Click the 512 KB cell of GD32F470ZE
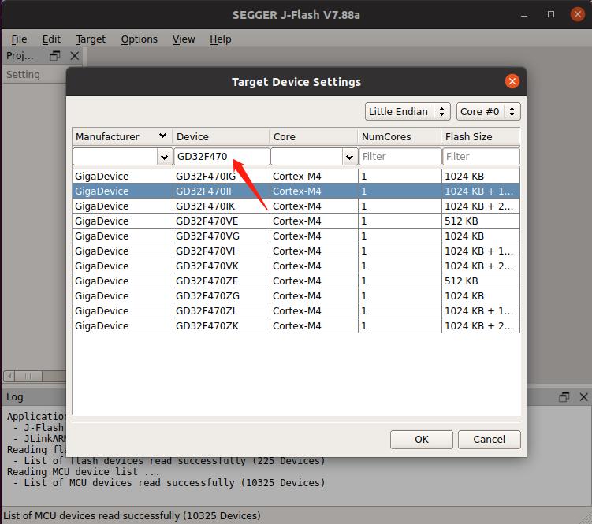Screen dimensions: 592x524 point(481,281)
